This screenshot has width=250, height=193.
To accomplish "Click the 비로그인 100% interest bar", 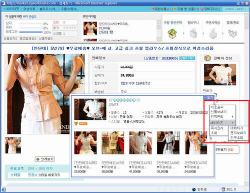I will point(31,32).
